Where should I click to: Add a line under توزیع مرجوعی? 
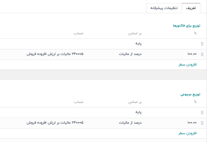click(187, 133)
